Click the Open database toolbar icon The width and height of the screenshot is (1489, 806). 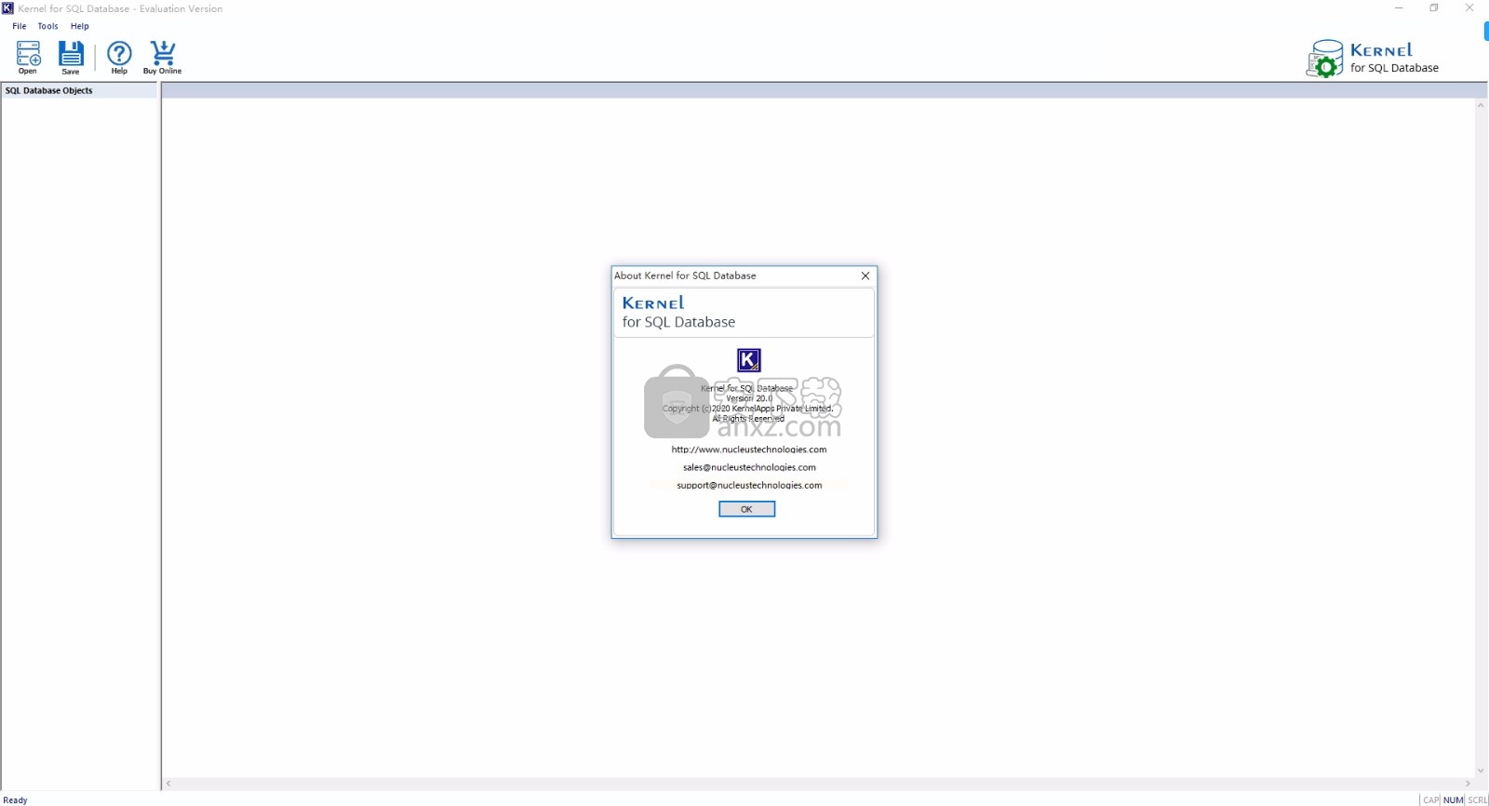pyautogui.click(x=28, y=57)
